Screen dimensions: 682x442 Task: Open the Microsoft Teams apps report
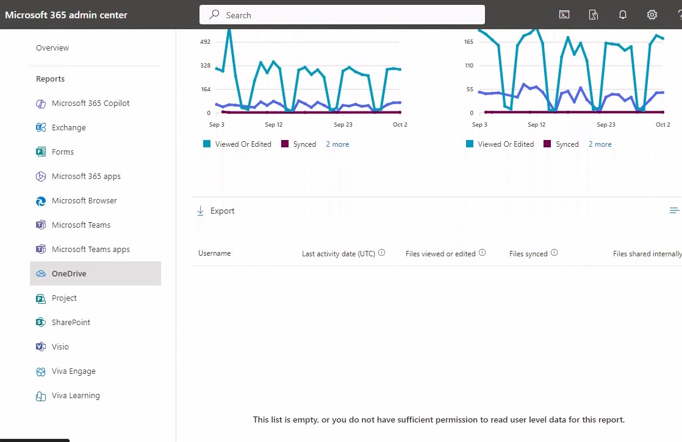coord(90,249)
